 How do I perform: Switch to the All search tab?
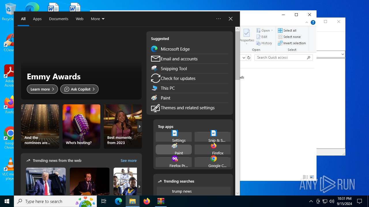click(23, 19)
